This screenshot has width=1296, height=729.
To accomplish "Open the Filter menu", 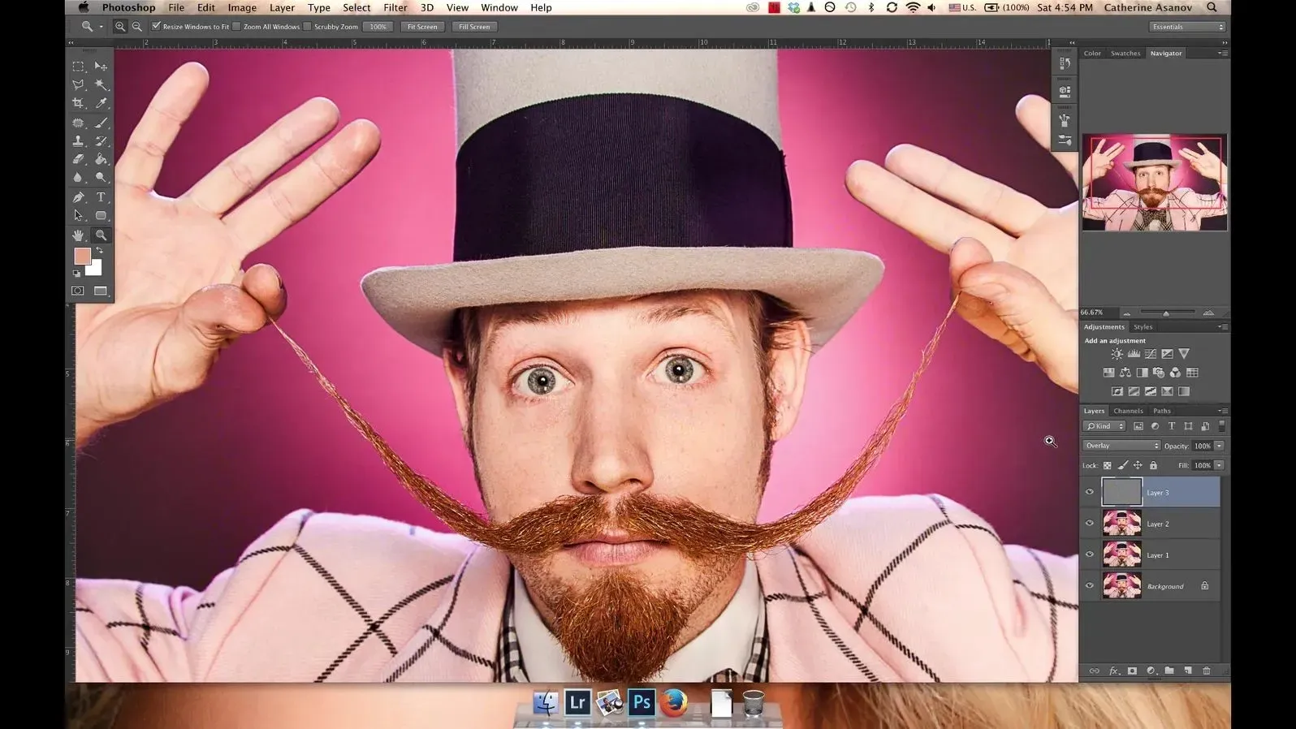I will click(395, 7).
